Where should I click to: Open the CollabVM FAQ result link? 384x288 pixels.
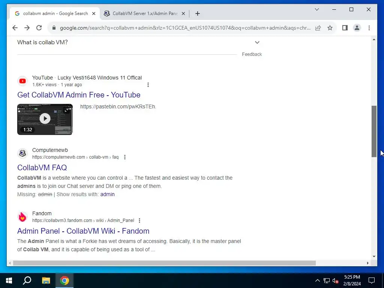[x=42, y=168]
